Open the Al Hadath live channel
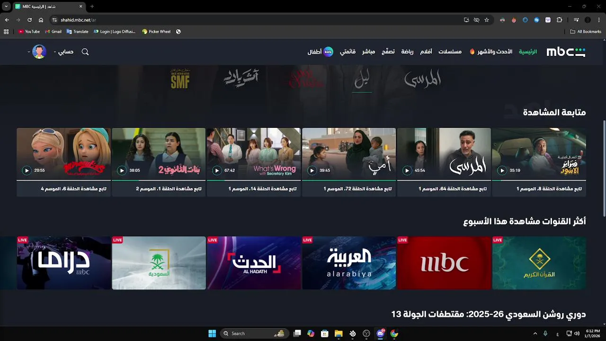Image resolution: width=606 pixels, height=341 pixels. [254, 263]
